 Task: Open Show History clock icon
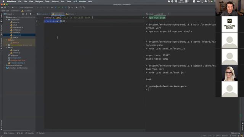69,8
